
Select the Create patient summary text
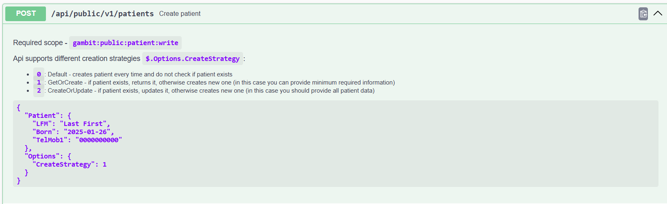[180, 14]
